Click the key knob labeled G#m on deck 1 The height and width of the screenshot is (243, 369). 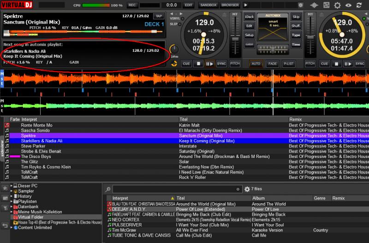tap(174, 49)
